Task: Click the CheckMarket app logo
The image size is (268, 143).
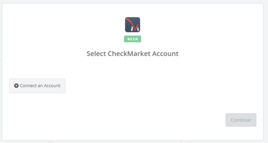Action: [132, 24]
